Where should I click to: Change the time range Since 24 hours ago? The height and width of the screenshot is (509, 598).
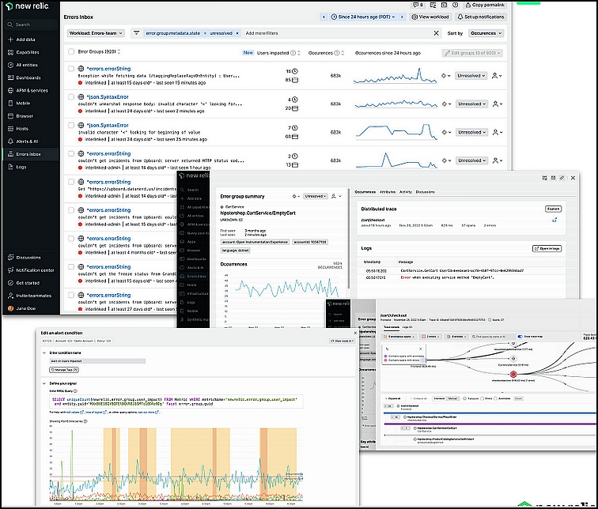click(x=363, y=17)
